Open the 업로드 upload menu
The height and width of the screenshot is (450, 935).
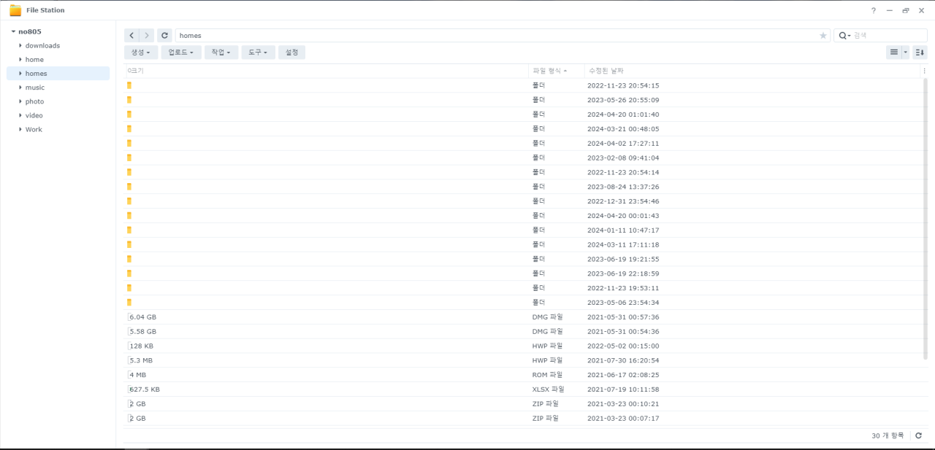[x=180, y=53]
